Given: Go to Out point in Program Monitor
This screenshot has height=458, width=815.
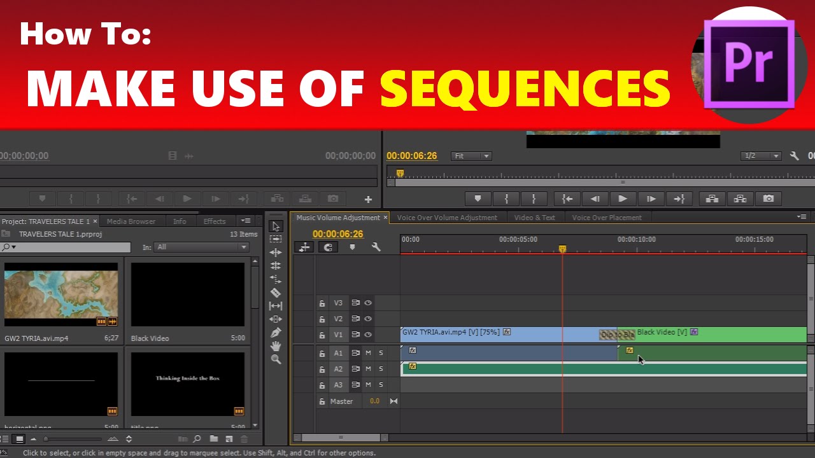Looking at the screenshot, I should point(679,199).
